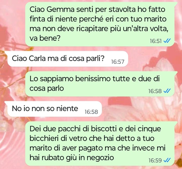Click blue double-check read receipt at 16:59

click(x=167, y=160)
